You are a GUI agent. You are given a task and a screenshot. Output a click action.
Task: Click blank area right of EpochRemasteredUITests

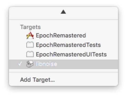(113, 54)
